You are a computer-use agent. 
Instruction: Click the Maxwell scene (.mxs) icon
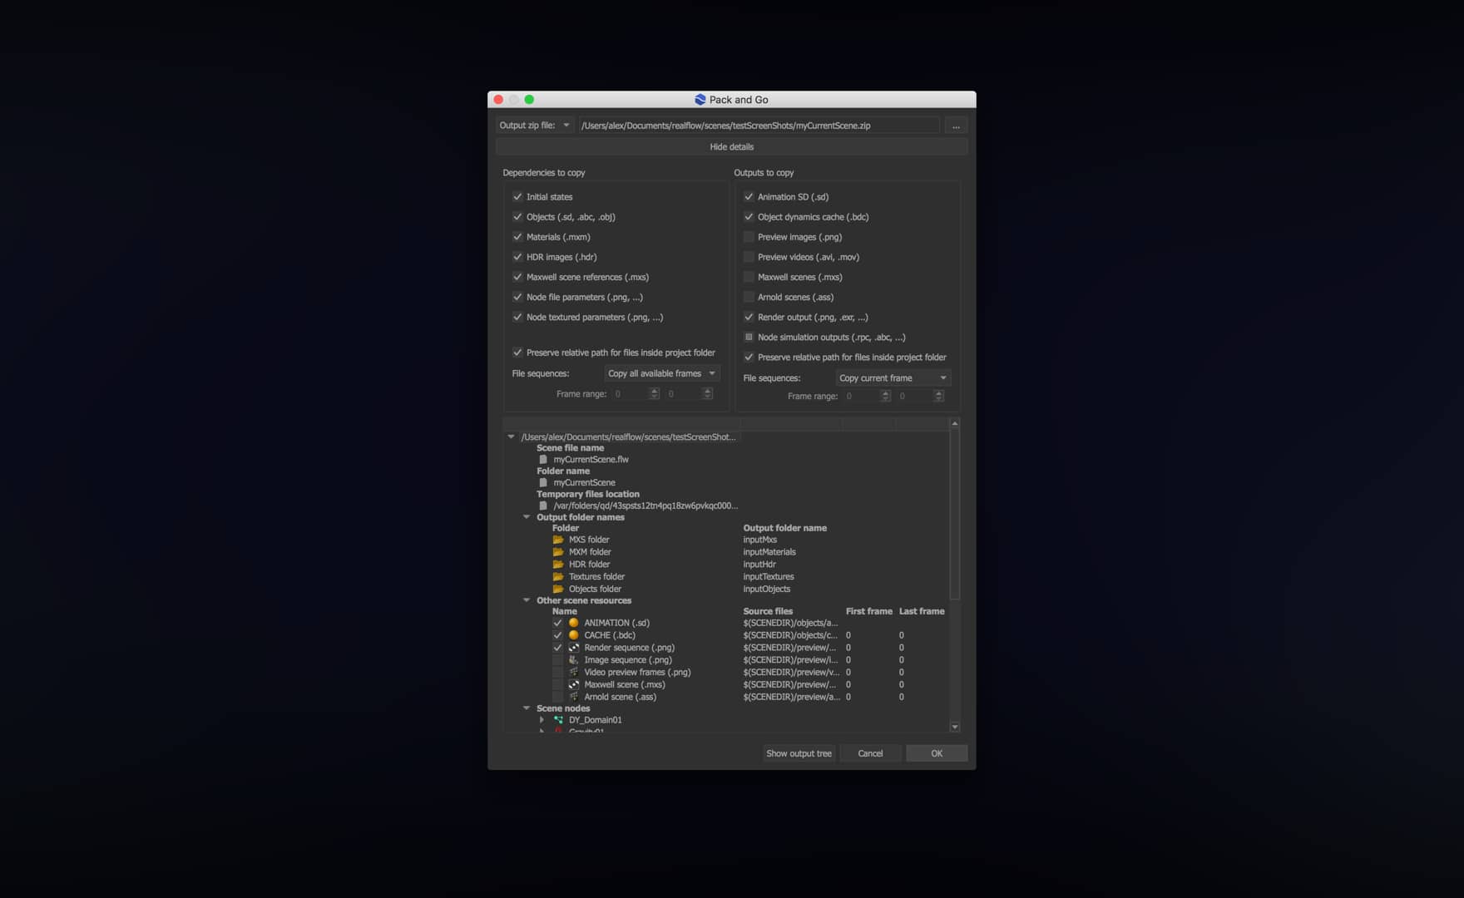tap(575, 684)
